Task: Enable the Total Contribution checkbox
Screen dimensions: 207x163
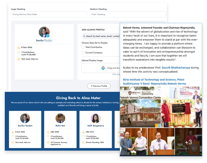Action: tap(83, 47)
